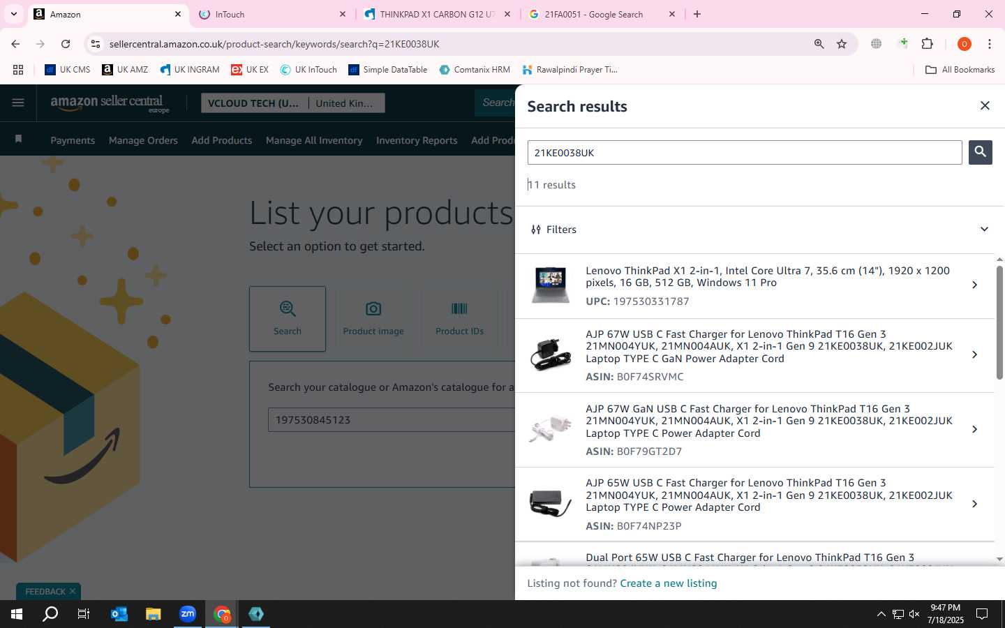Reload the current page
The height and width of the screenshot is (628, 1005).
[66, 44]
